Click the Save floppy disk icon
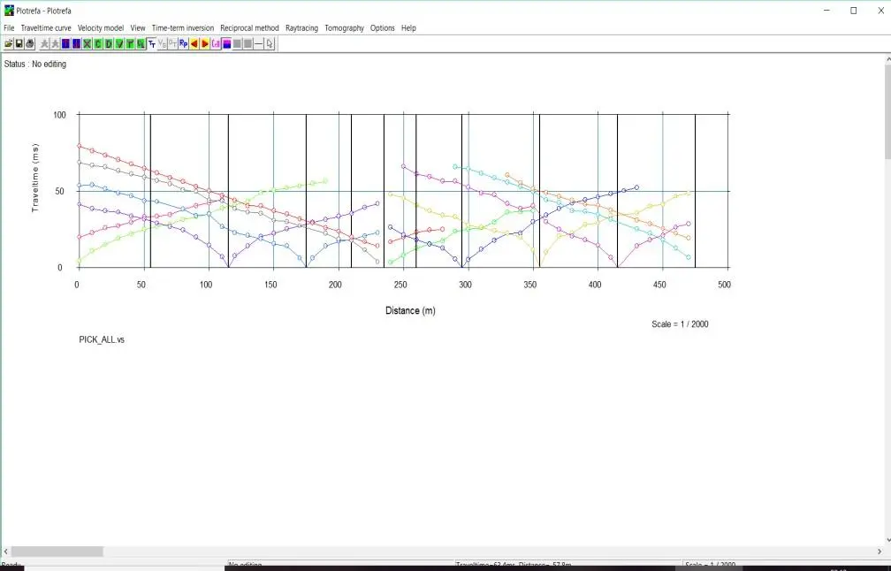The height and width of the screenshot is (571, 891). 19,43
